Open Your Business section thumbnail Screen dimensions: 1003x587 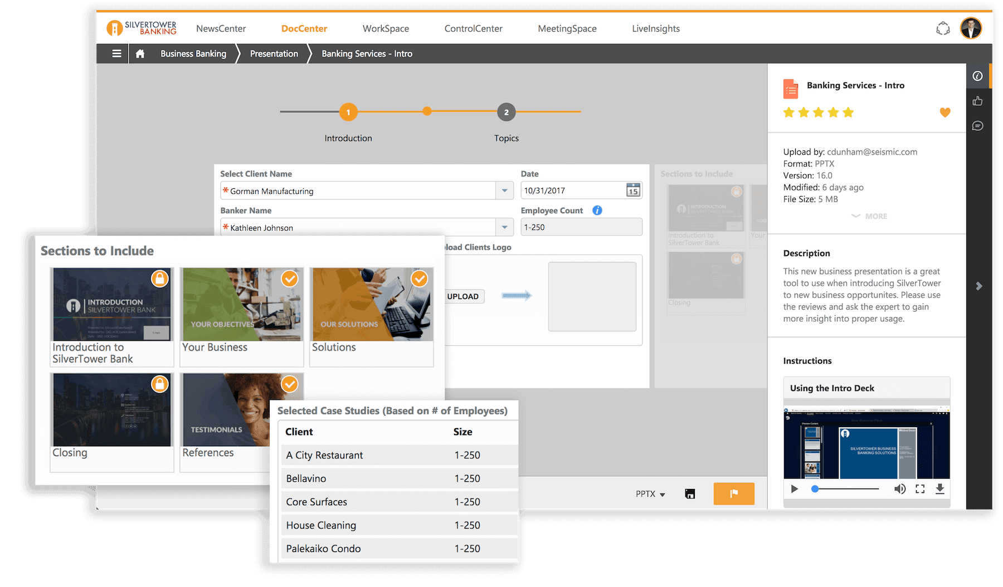click(242, 305)
